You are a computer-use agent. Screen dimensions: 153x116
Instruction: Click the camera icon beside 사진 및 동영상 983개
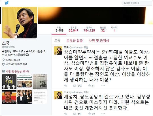(x=3, y=71)
